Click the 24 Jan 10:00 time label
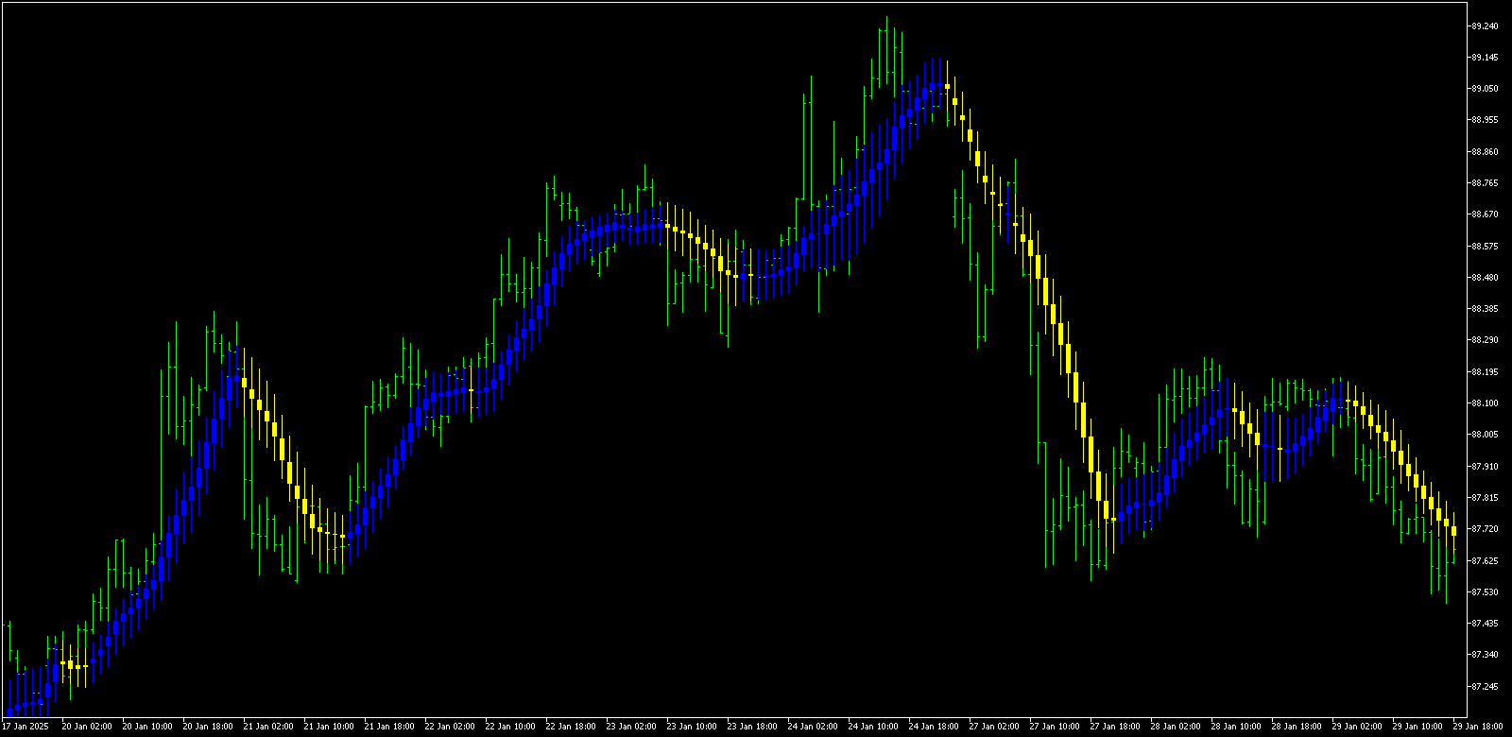The image size is (1512, 737). pyautogui.click(x=873, y=727)
